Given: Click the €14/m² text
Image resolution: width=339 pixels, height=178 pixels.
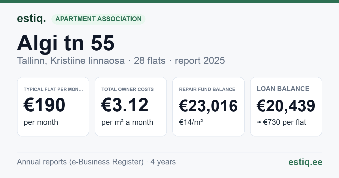Looking at the screenshot, I should pos(191,122).
